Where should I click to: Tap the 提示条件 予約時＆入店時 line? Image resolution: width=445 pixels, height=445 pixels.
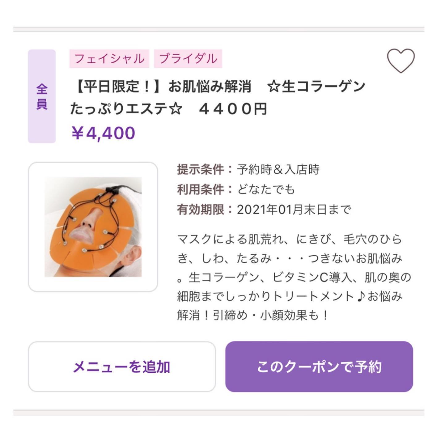tap(248, 169)
